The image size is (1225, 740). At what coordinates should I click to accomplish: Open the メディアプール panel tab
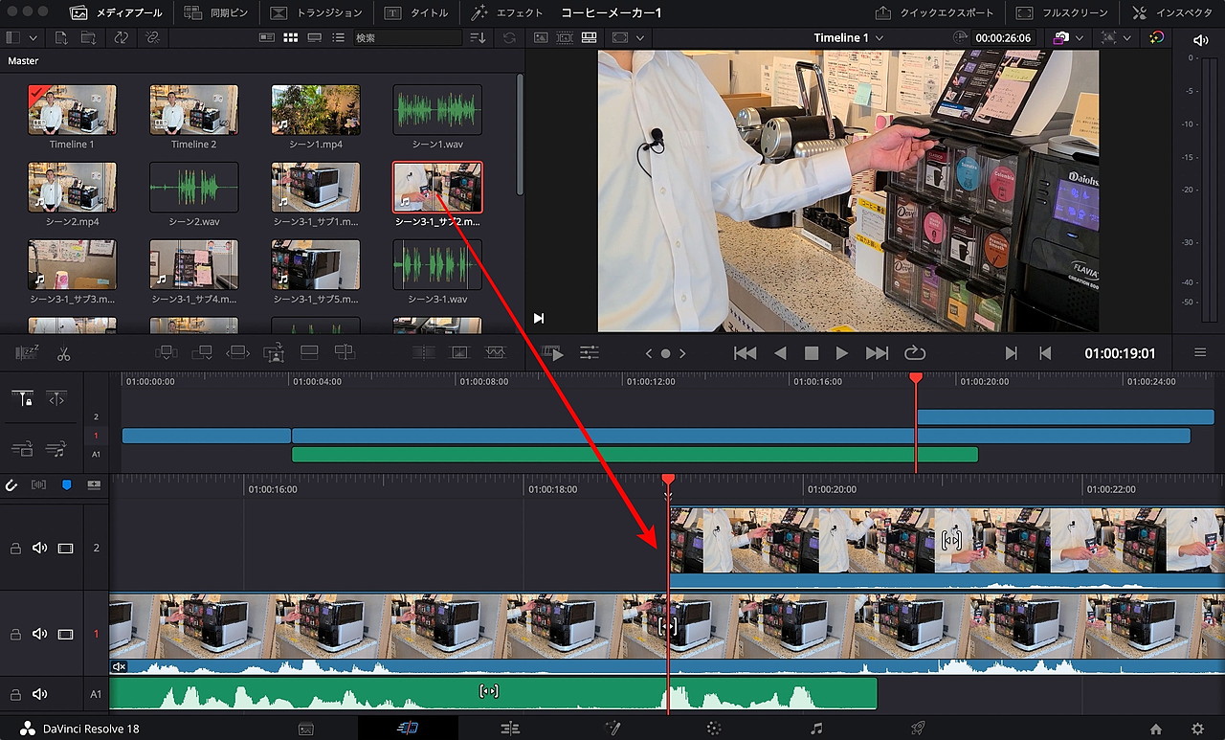click(x=116, y=12)
